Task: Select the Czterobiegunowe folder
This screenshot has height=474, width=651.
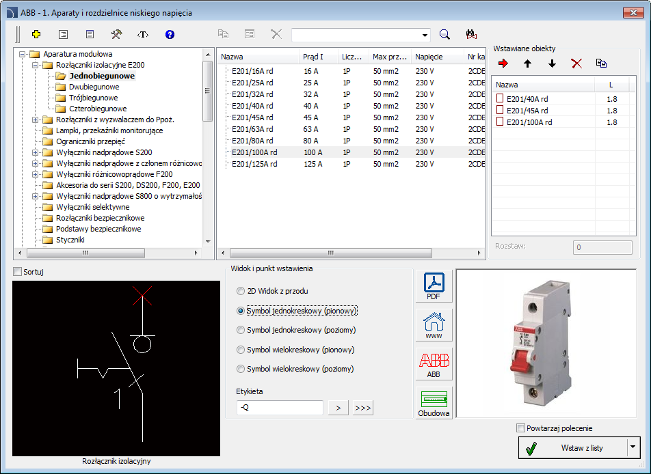Action: click(98, 109)
